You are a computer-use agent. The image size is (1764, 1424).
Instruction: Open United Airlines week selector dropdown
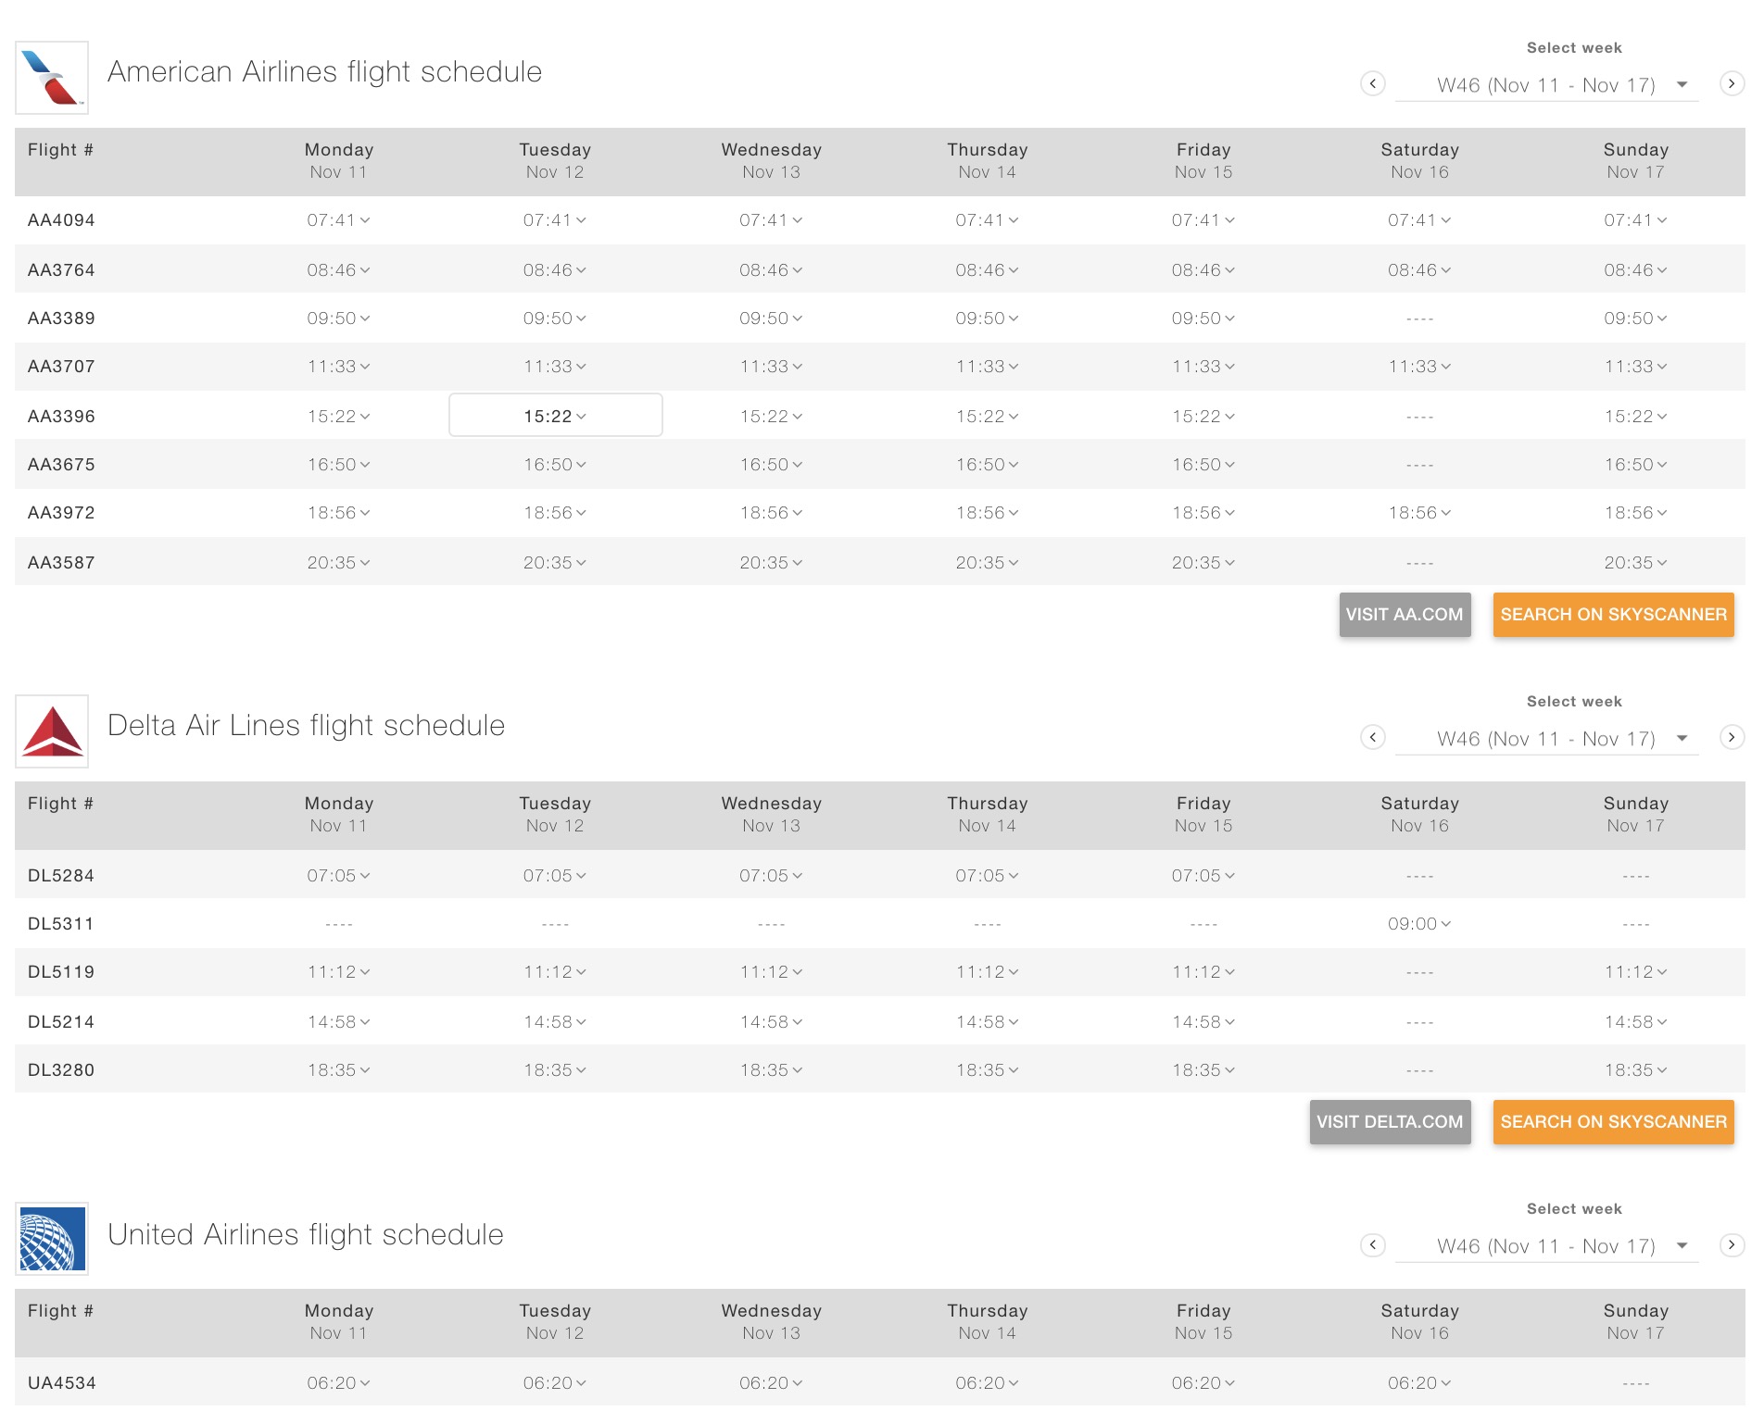pos(1546,1246)
